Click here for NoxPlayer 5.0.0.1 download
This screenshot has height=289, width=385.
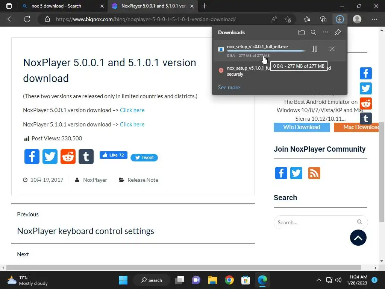coord(132,110)
